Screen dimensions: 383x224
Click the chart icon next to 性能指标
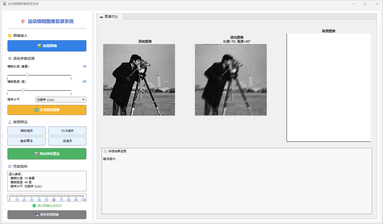(10, 167)
